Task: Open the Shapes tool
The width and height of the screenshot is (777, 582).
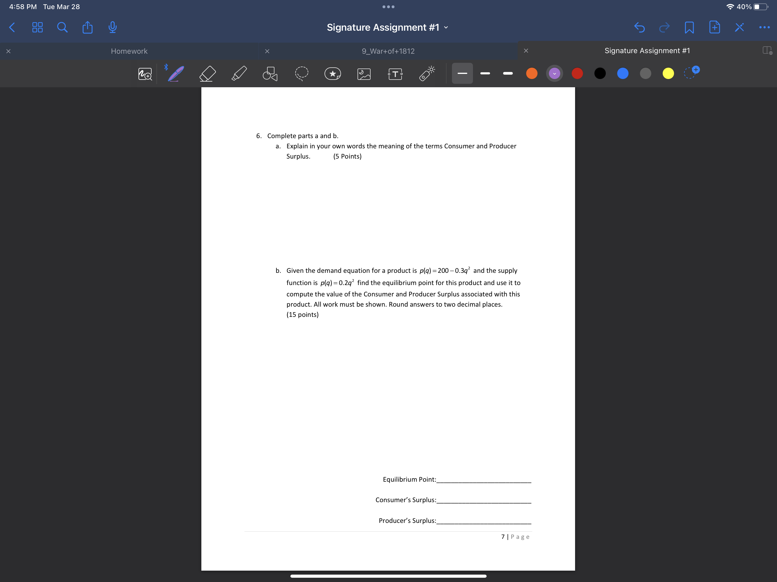Action: pyautogui.click(x=269, y=74)
